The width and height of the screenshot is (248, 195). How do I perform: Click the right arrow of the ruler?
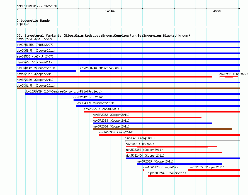[239, 9]
